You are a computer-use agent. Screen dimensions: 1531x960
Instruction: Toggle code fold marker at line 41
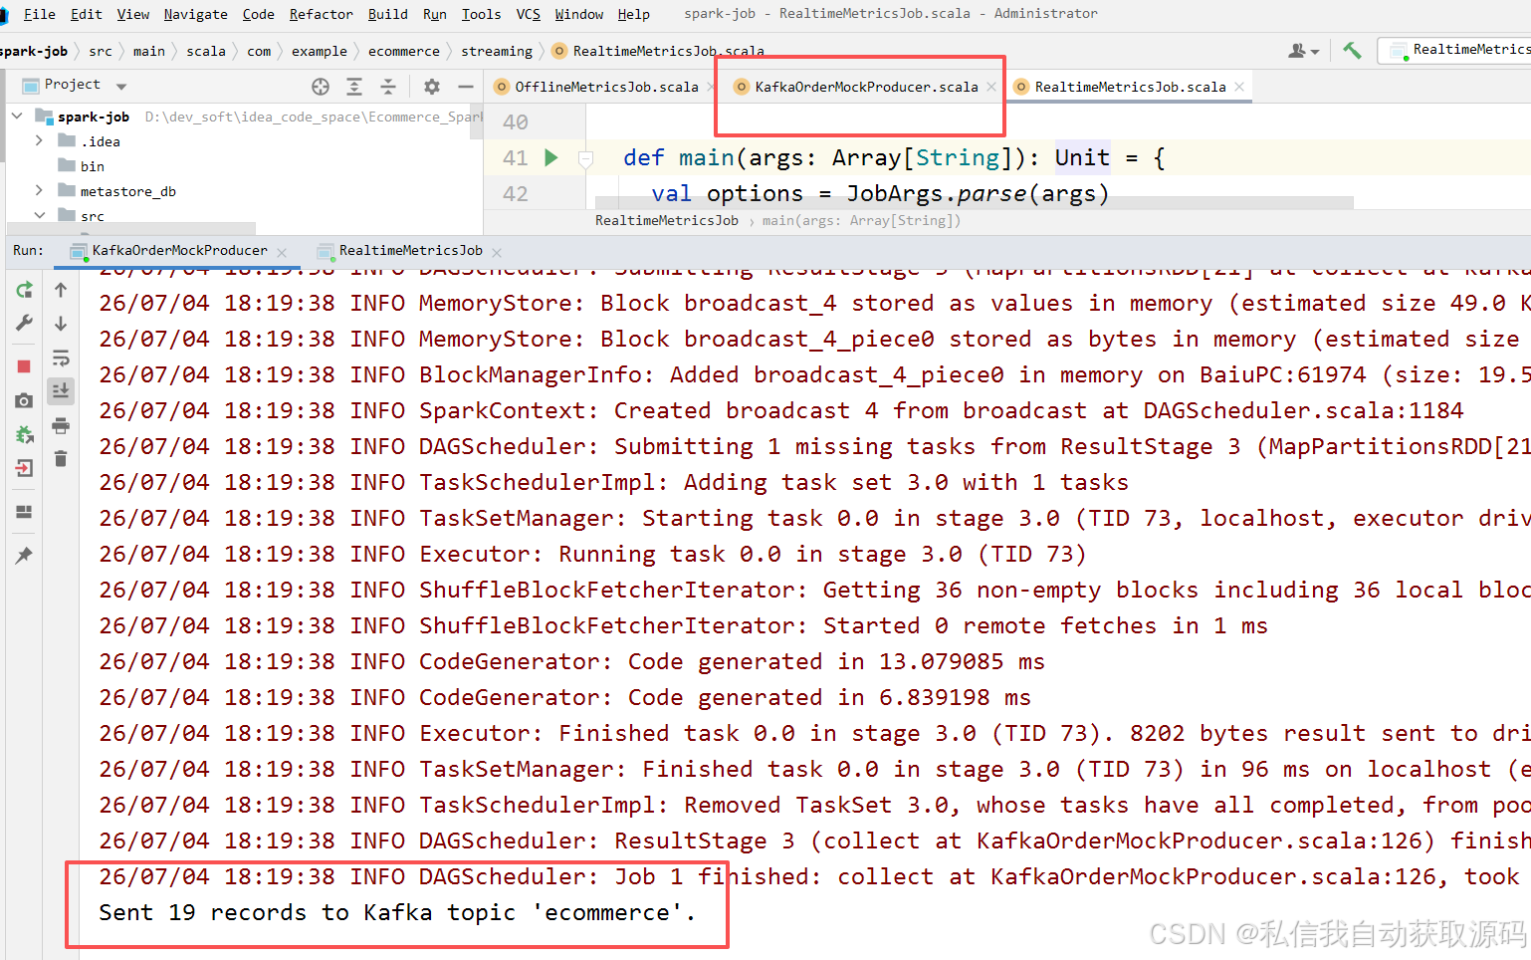pos(585,158)
